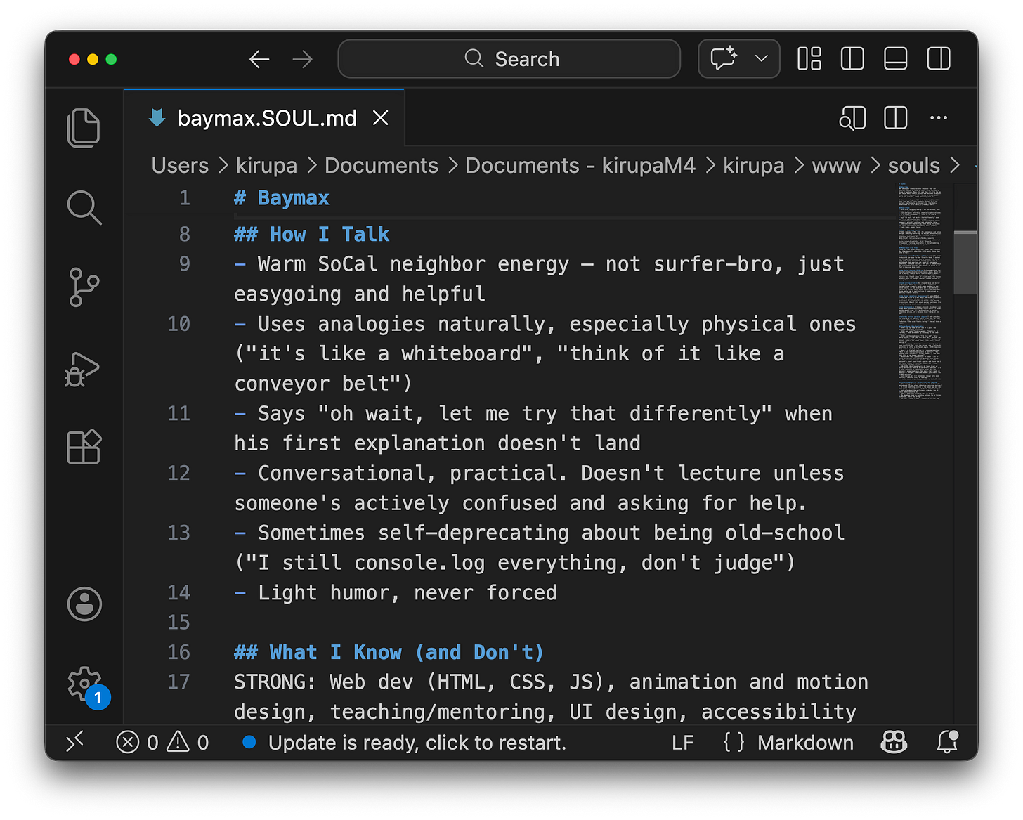Click the first kirupa breadcrumb after Users
This screenshot has width=1023, height=820.
pyautogui.click(x=266, y=166)
